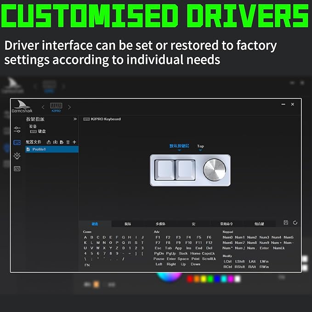Click the reset circular arrow icon
Image resolution: width=312 pixels, height=312 pixels.
tap(295, 223)
